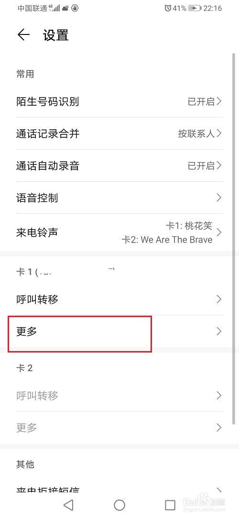The image size is (239, 518).
Task: Tap the alarm clock status bar icon
Action: pyautogui.click(x=168, y=8)
